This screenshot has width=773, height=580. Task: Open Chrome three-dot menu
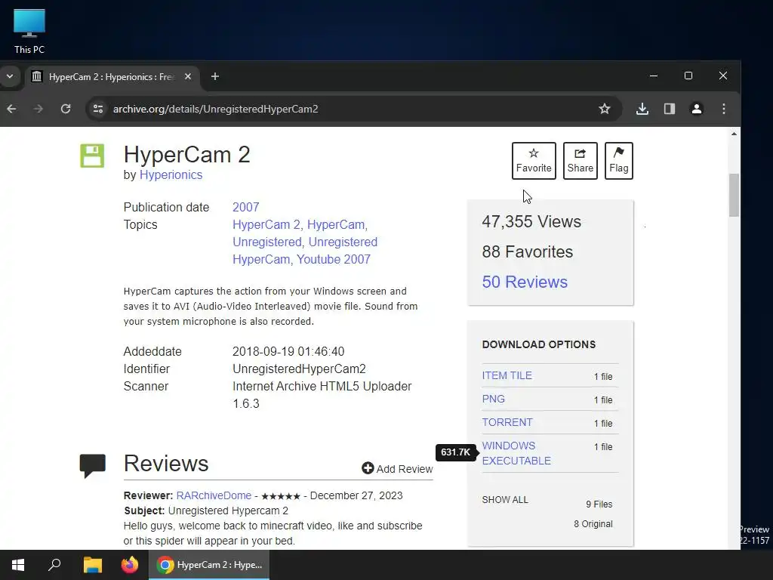[724, 109]
